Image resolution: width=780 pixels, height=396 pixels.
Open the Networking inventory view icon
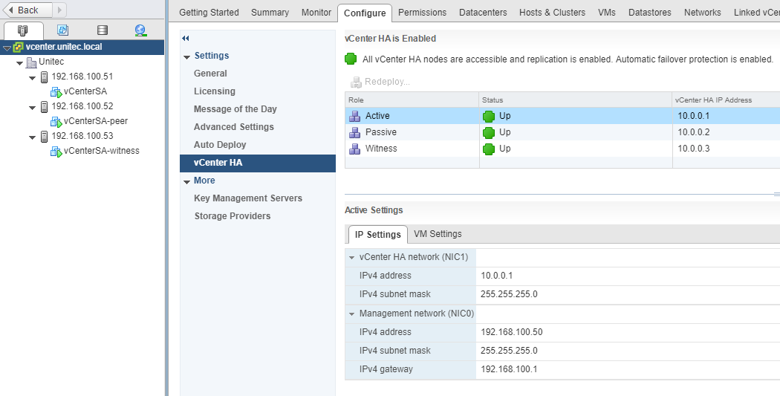[x=140, y=30]
